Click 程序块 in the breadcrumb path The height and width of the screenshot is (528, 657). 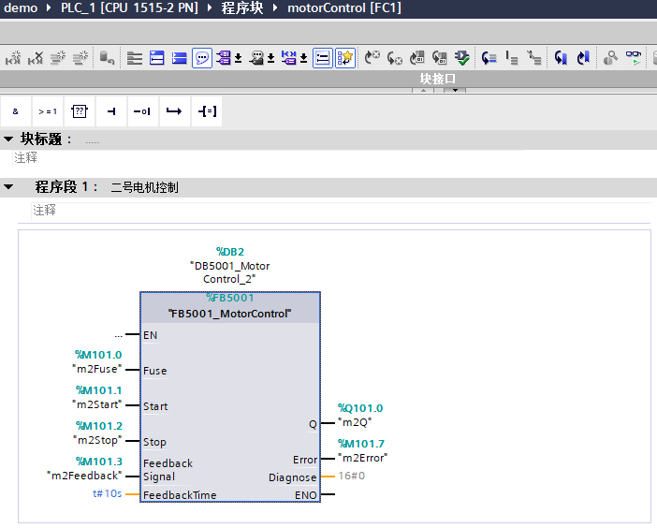click(241, 7)
